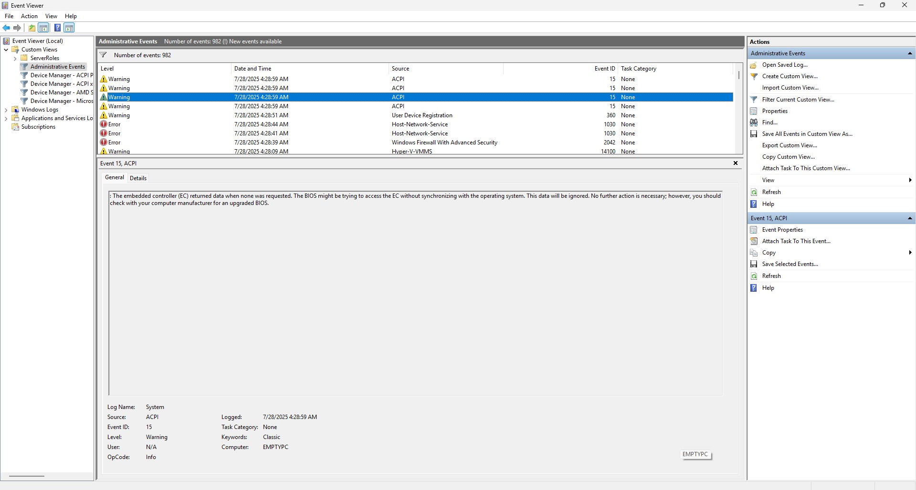Image resolution: width=916 pixels, height=490 pixels.
Task: Select the Copy icon under Event 15, ACPI
Action: (754, 253)
